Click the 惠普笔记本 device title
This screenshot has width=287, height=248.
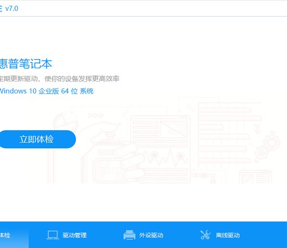pos(26,63)
